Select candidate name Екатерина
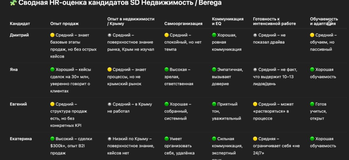This screenshot has height=160, width=349. pos(21,139)
